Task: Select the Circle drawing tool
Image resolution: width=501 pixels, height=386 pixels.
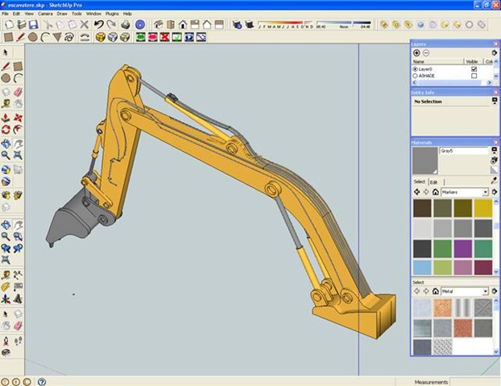Action: point(32,37)
